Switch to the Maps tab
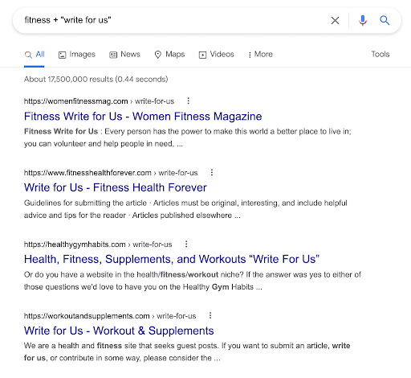Image resolution: width=411 pixels, height=378 pixels. click(x=169, y=55)
